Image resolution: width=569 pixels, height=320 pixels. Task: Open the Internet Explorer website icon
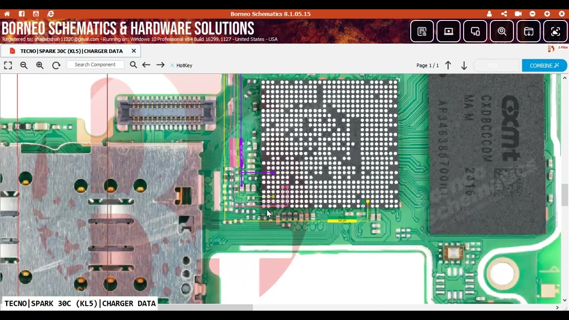pyautogui.click(x=51, y=14)
